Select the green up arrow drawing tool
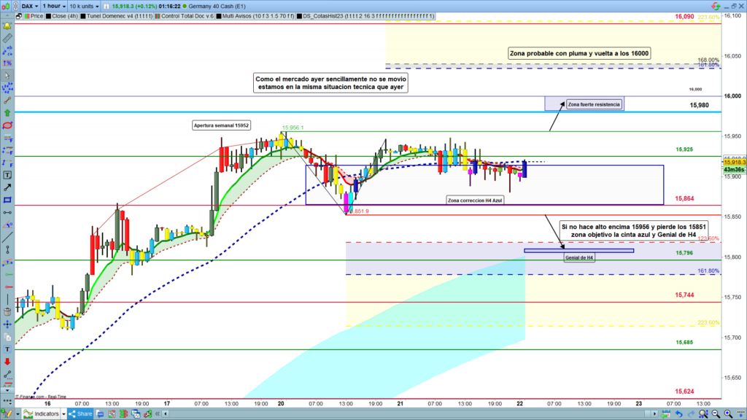747x420 pixels. click(x=7, y=112)
